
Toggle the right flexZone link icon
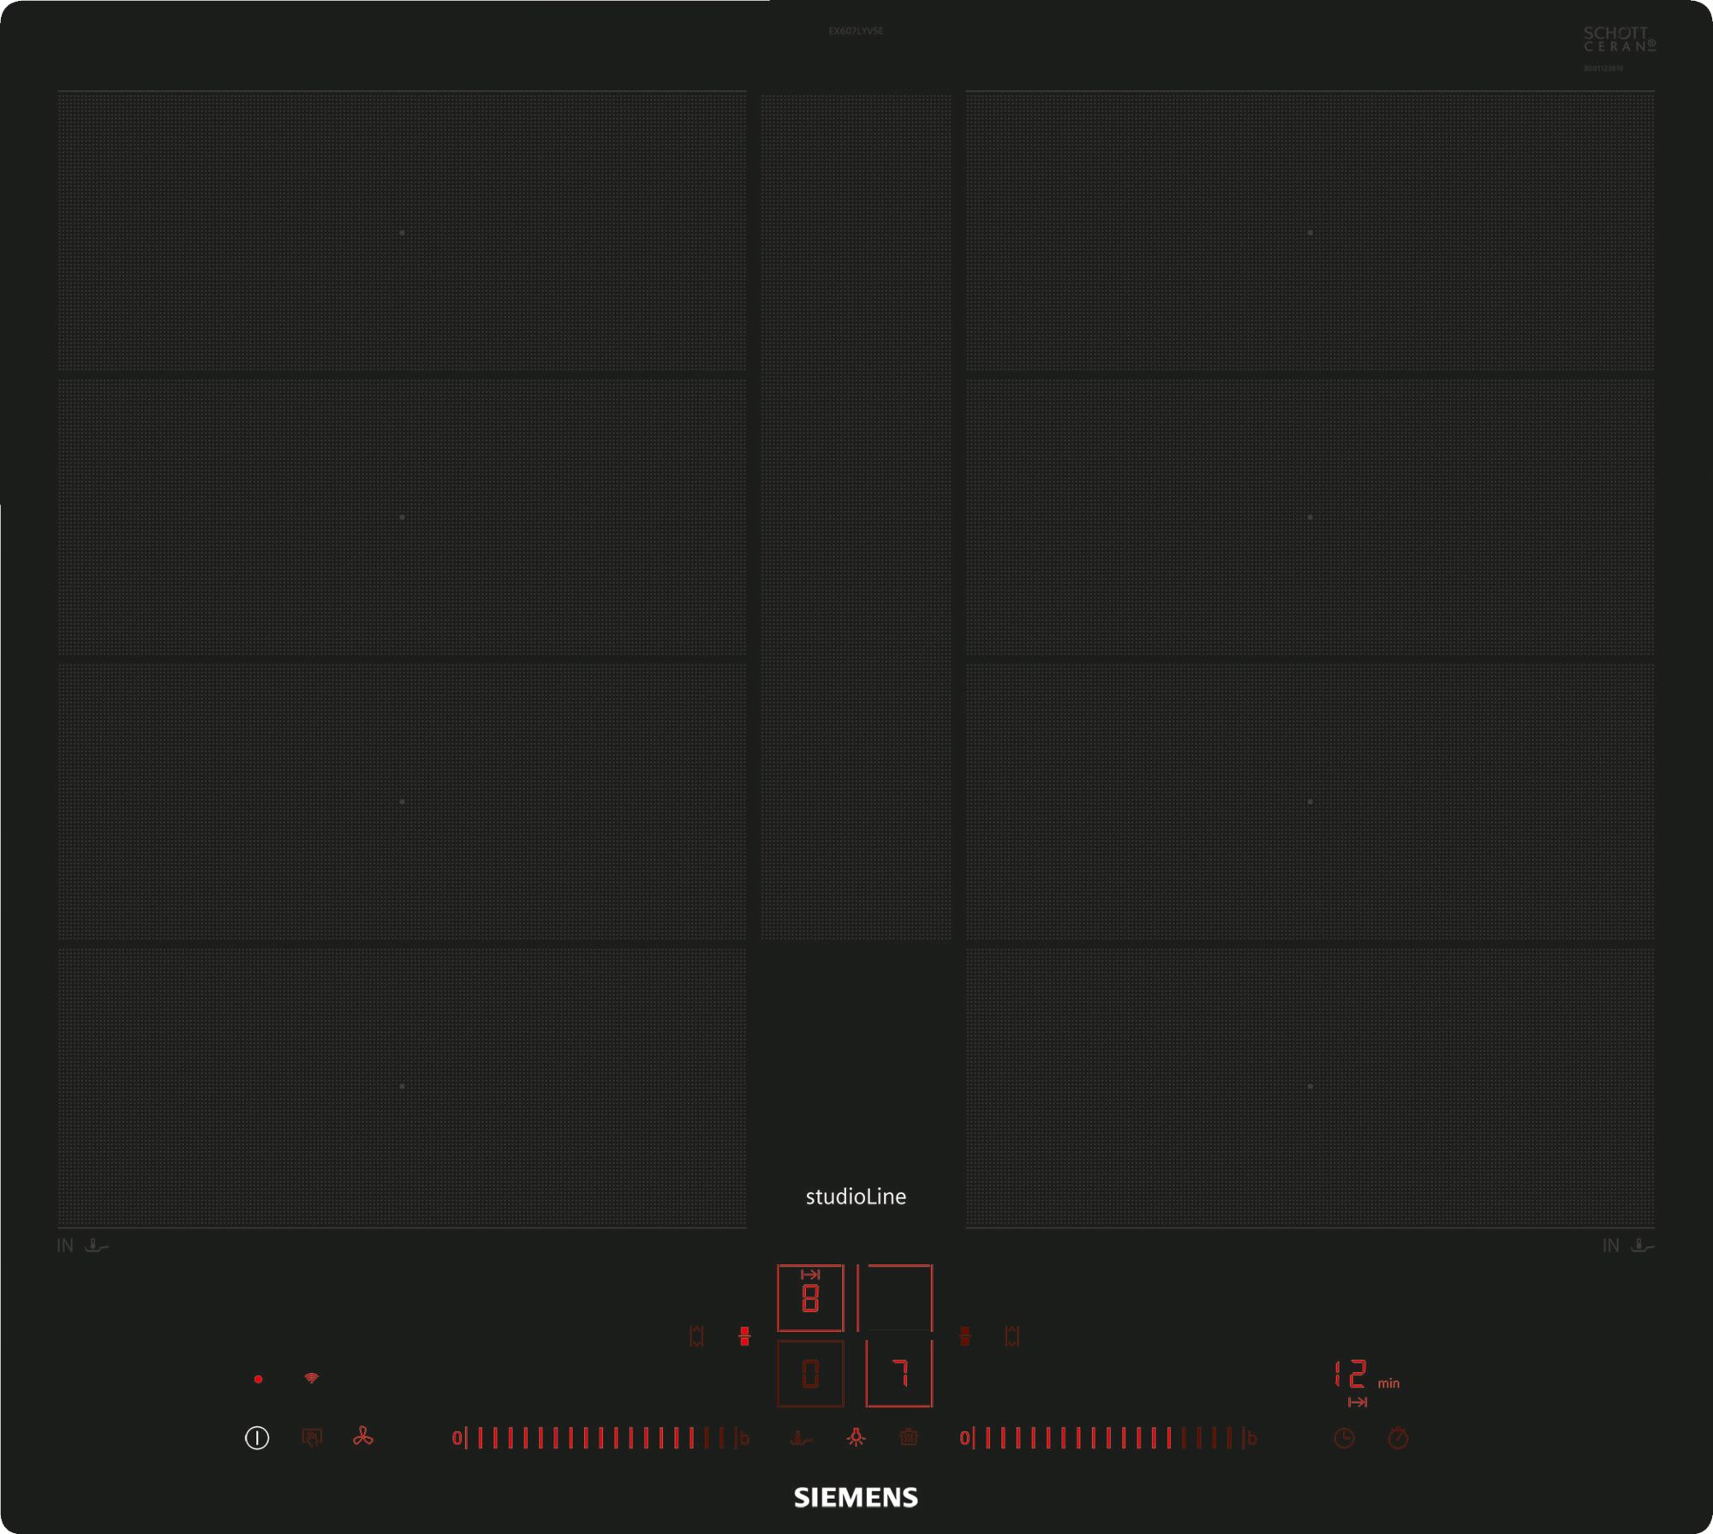pos(965,1336)
